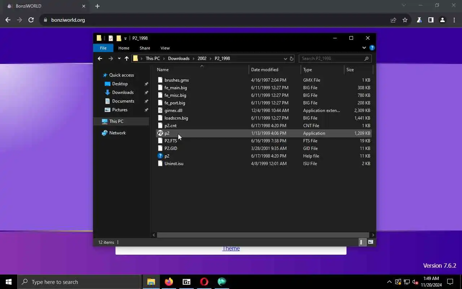Expand the breadcrumb chevron after 2002
Image resolution: width=462 pixels, height=289 pixels.
211,59
